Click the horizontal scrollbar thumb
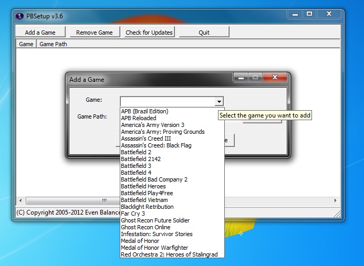 (73, 200)
